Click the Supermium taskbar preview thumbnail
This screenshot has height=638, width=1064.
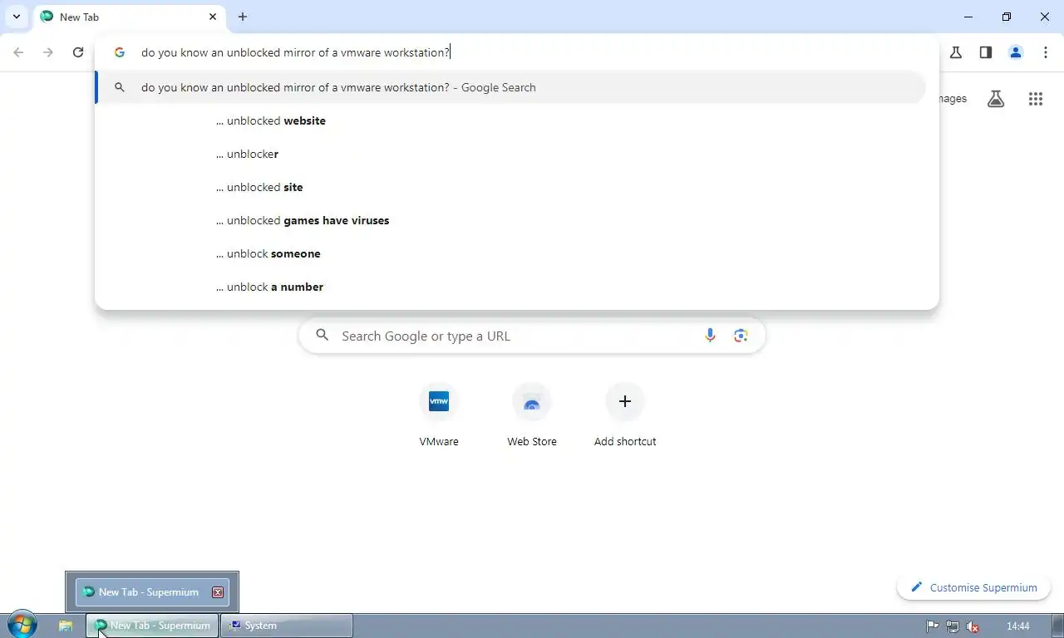pos(152,592)
